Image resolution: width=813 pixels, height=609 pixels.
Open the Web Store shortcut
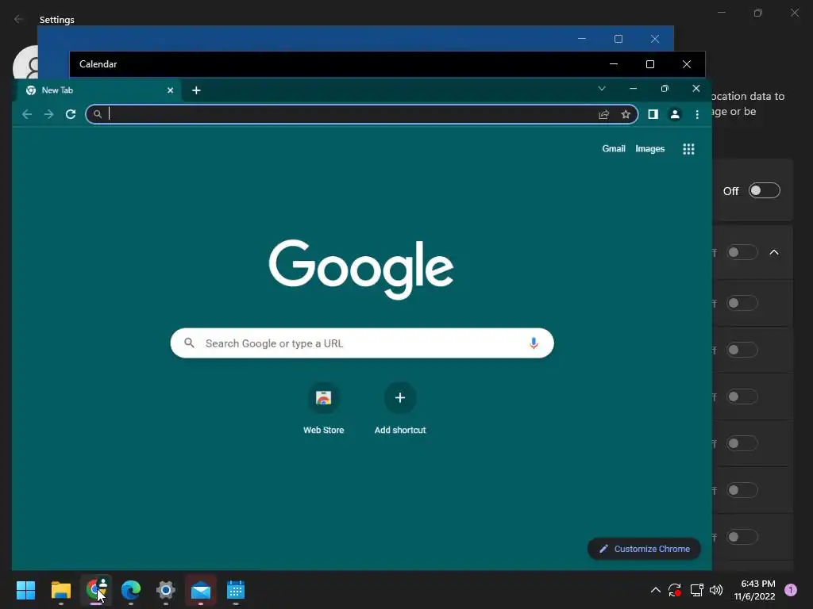click(324, 408)
